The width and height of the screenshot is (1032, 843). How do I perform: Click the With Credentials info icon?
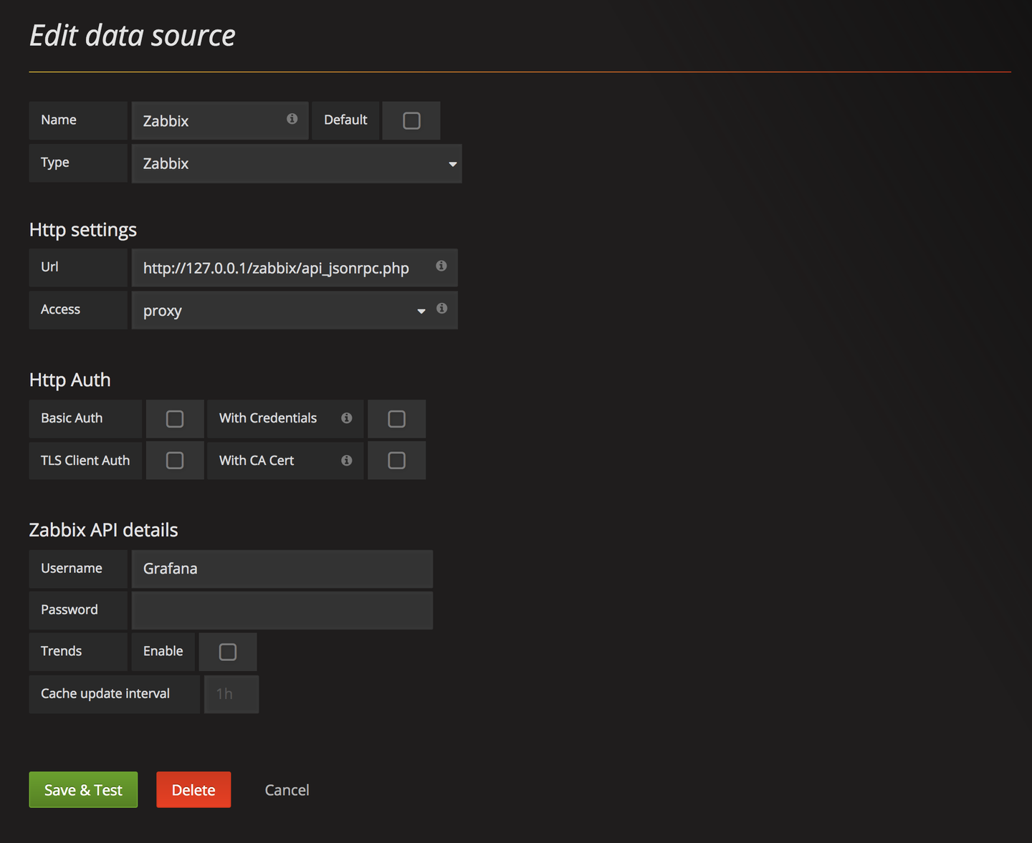point(347,418)
